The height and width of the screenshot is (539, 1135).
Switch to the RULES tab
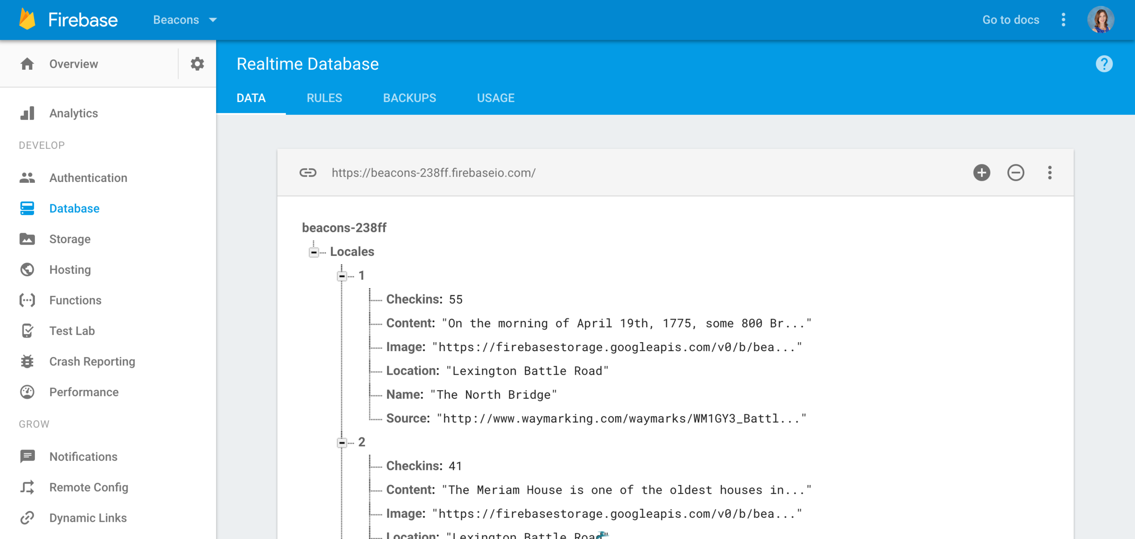[324, 98]
